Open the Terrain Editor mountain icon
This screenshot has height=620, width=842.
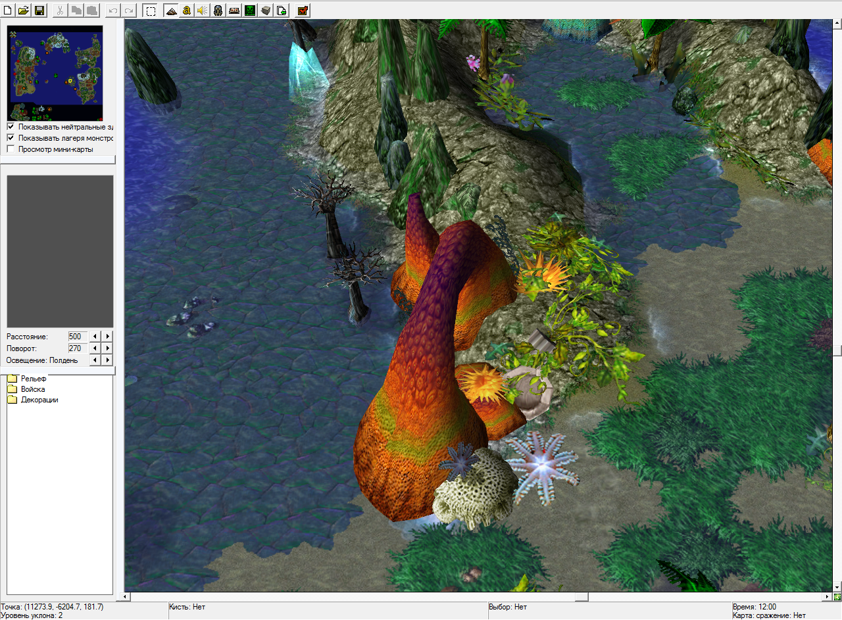click(x=171, y=11)
